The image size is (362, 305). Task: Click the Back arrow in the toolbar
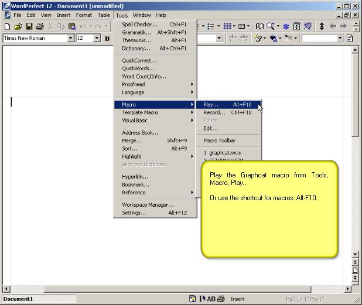tap(333, 26)
